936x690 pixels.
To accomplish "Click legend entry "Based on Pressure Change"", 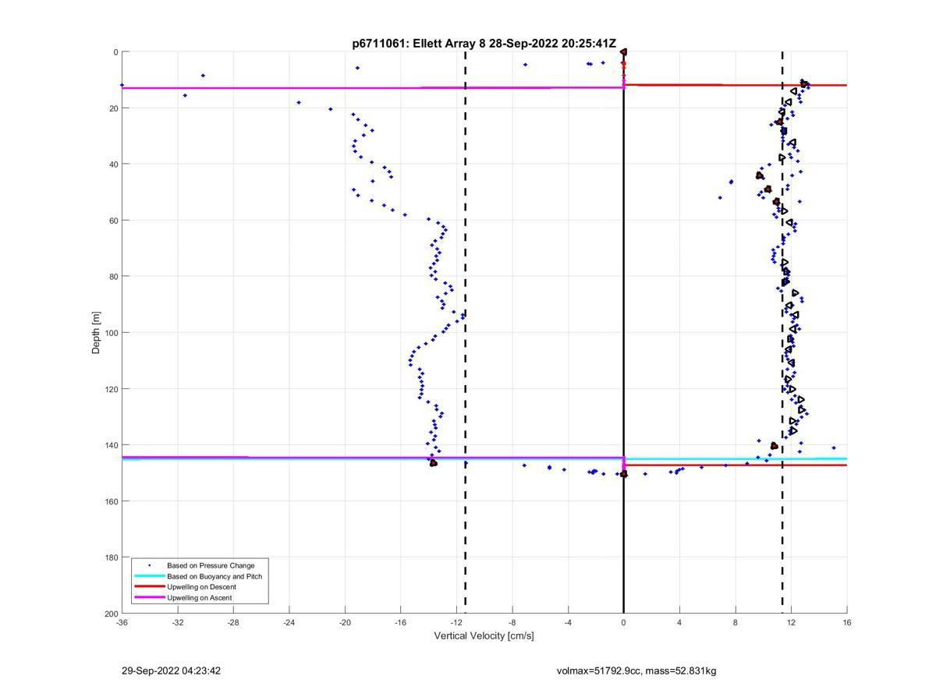I will [211, 565].
